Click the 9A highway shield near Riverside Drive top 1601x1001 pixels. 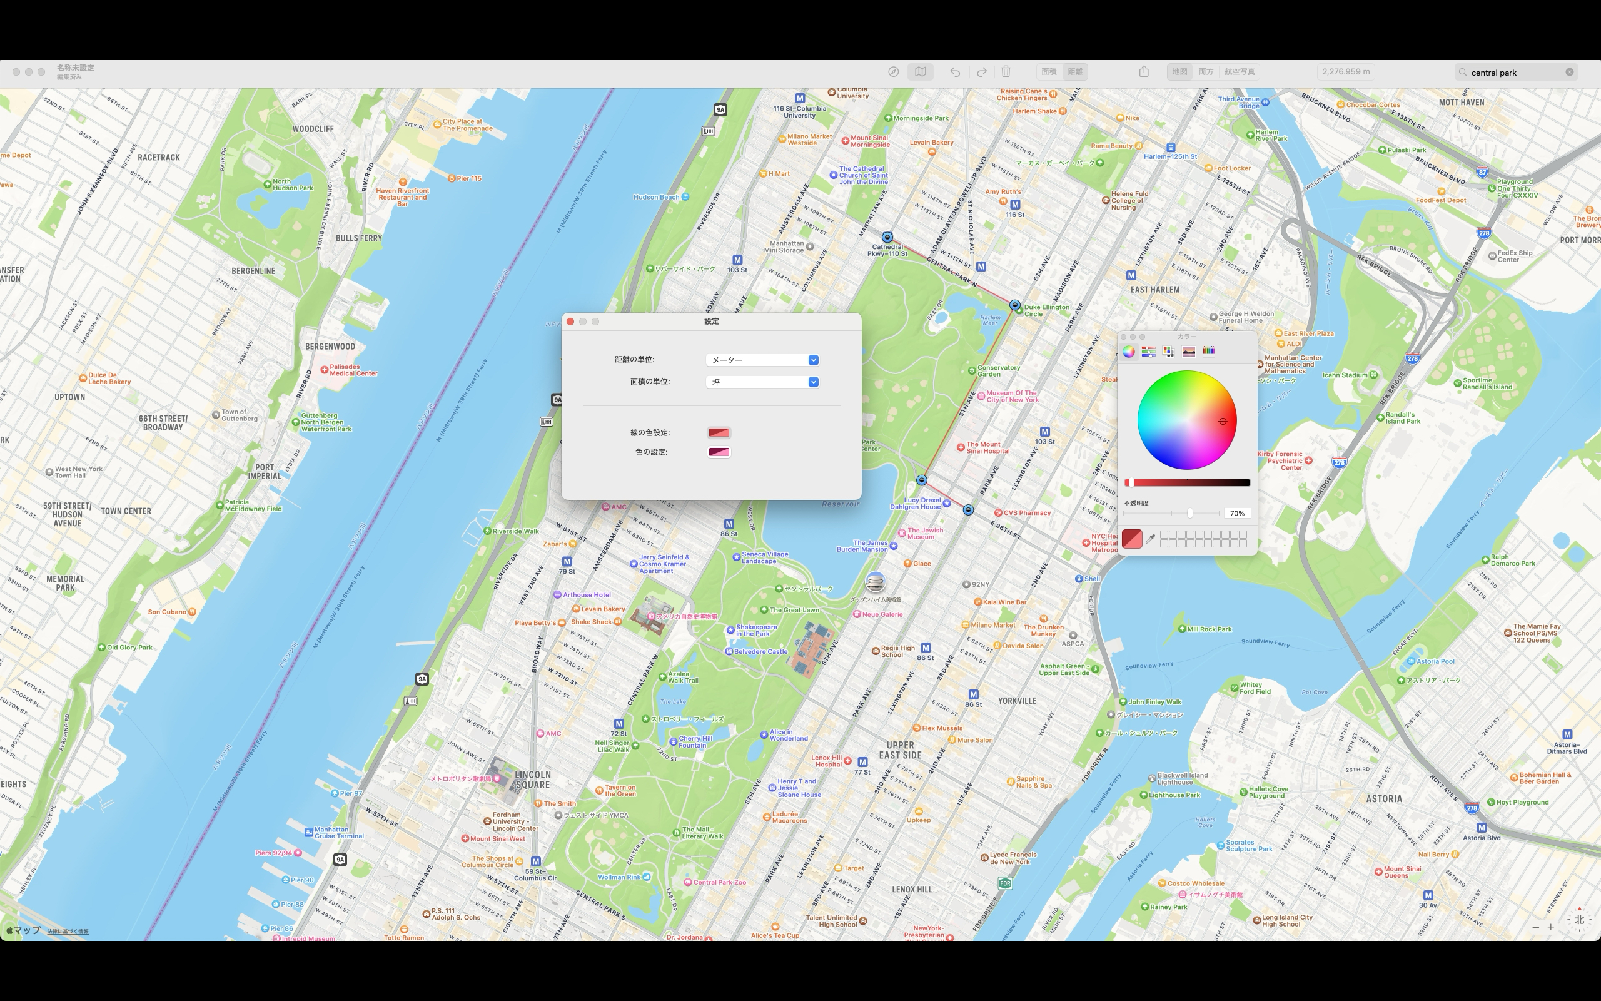pos(720,110)
